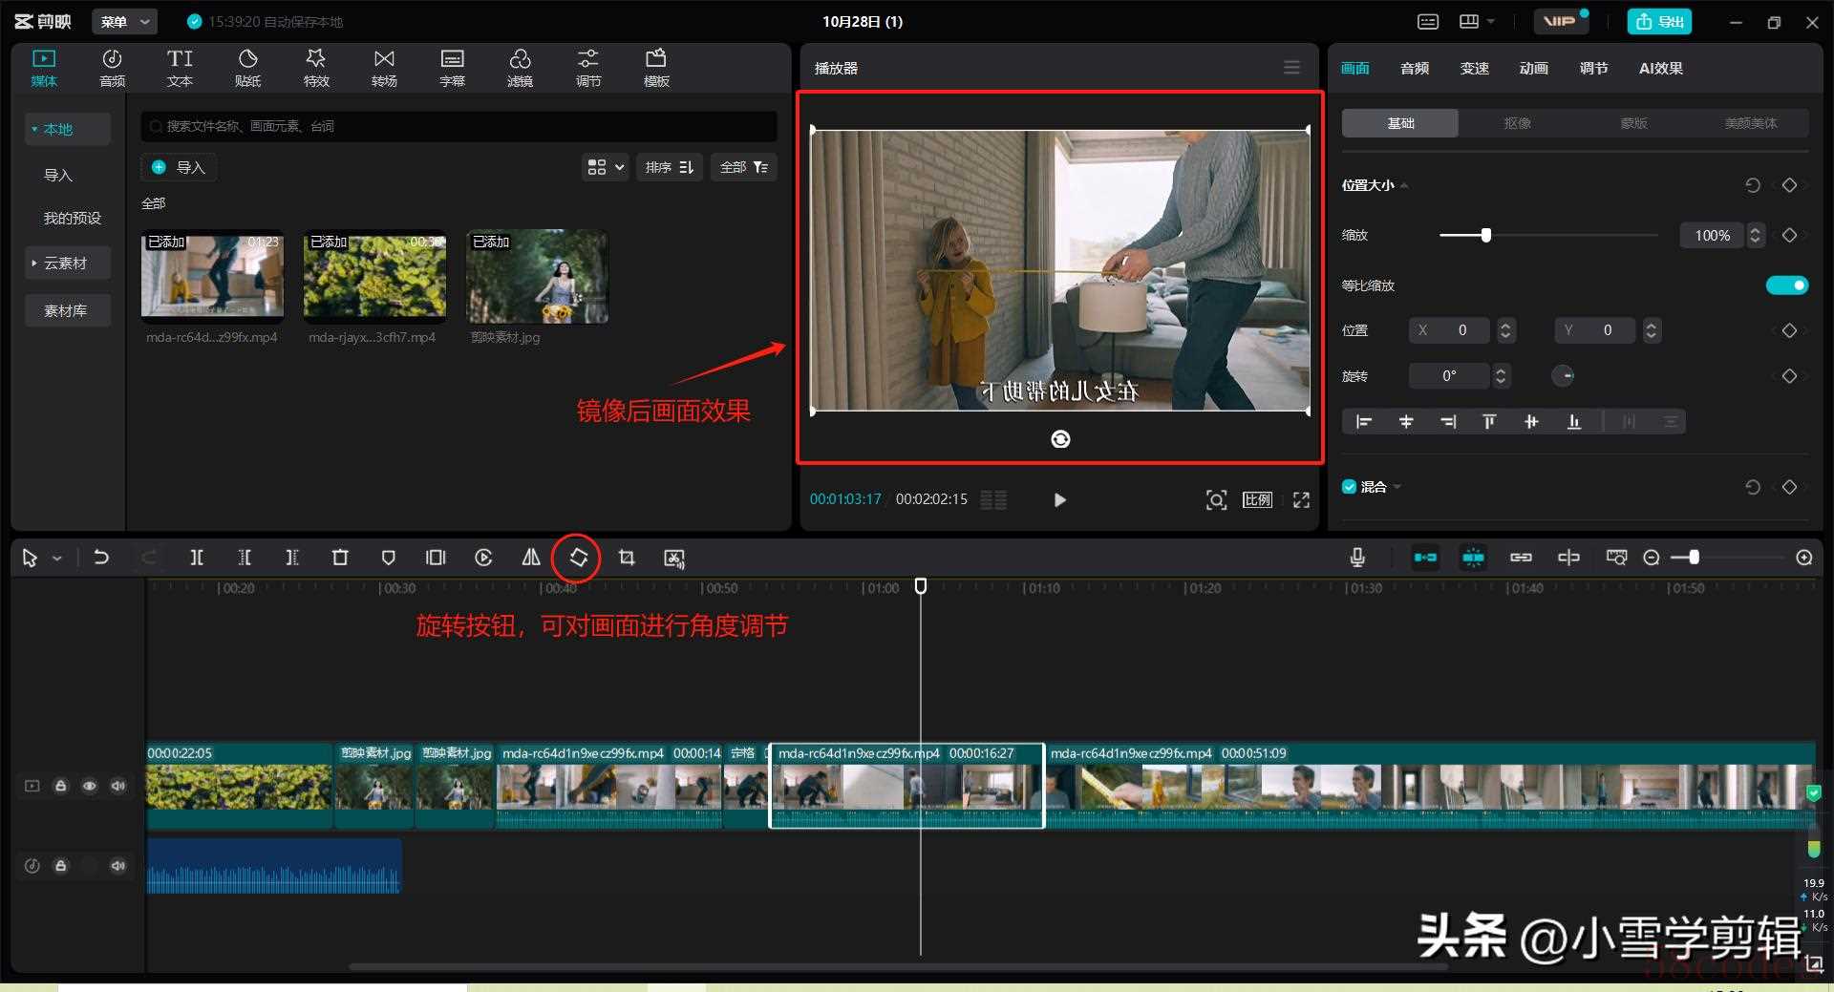Toggle the 混合 blend checkbox
1834x992 pixels.
pos(1350,487)
